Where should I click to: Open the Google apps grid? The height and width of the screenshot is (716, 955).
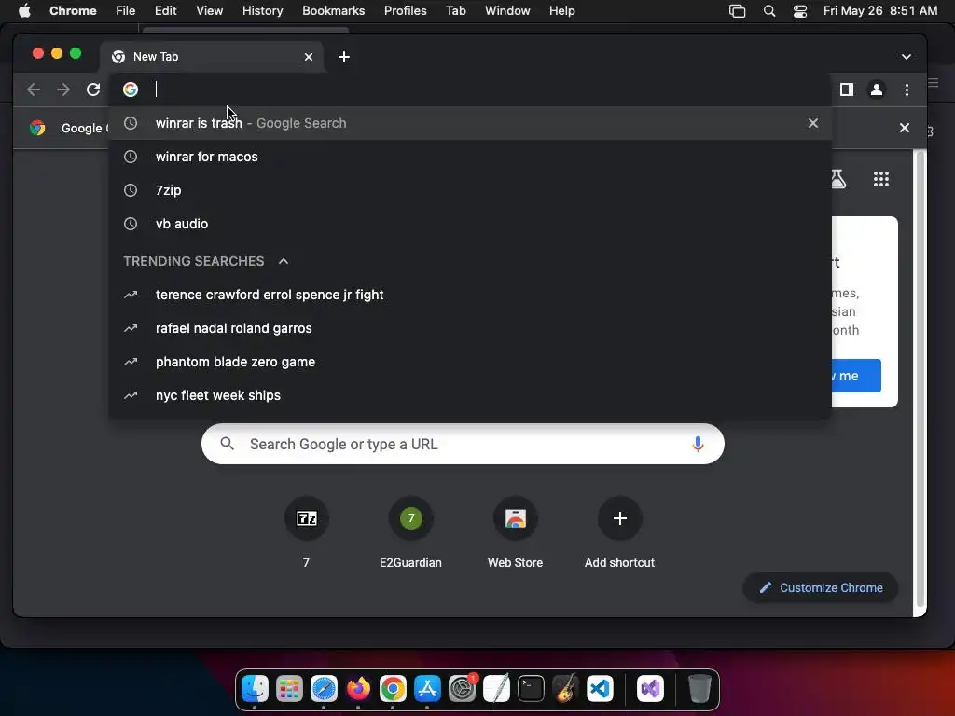(x=881, y=179)
